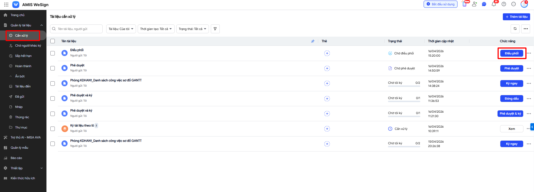The height and width of the screenshot is (192, 534).
Task: Check the Ký tài liệu theo lô row
Action: pyautogui.click(x=53, y=129)
